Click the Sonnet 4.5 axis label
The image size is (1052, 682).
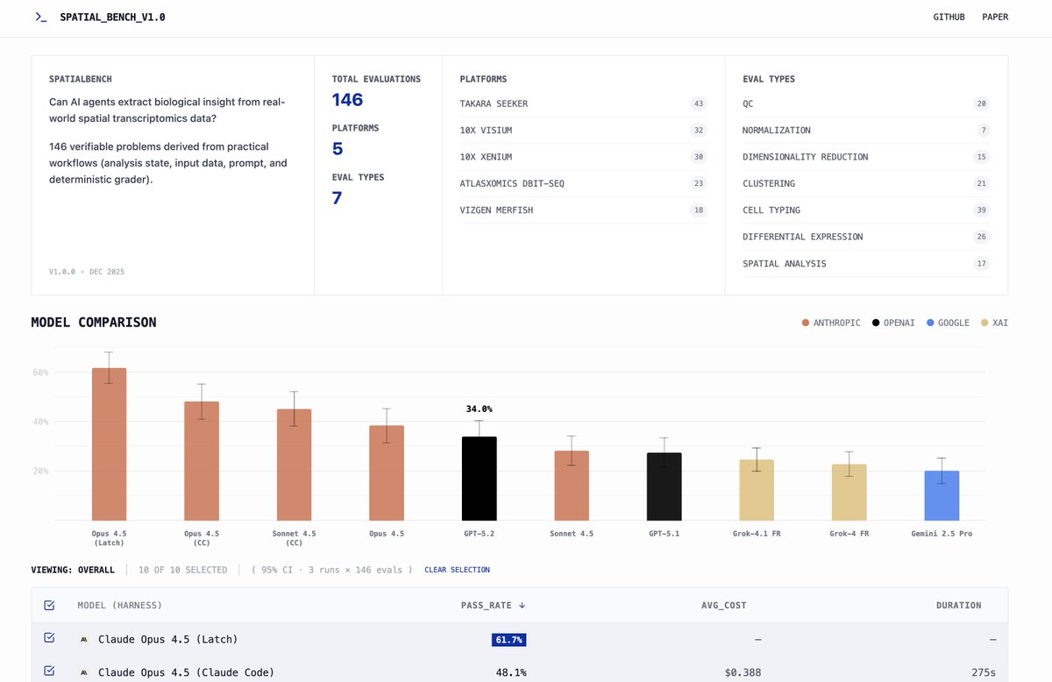[x=572, y=533]
